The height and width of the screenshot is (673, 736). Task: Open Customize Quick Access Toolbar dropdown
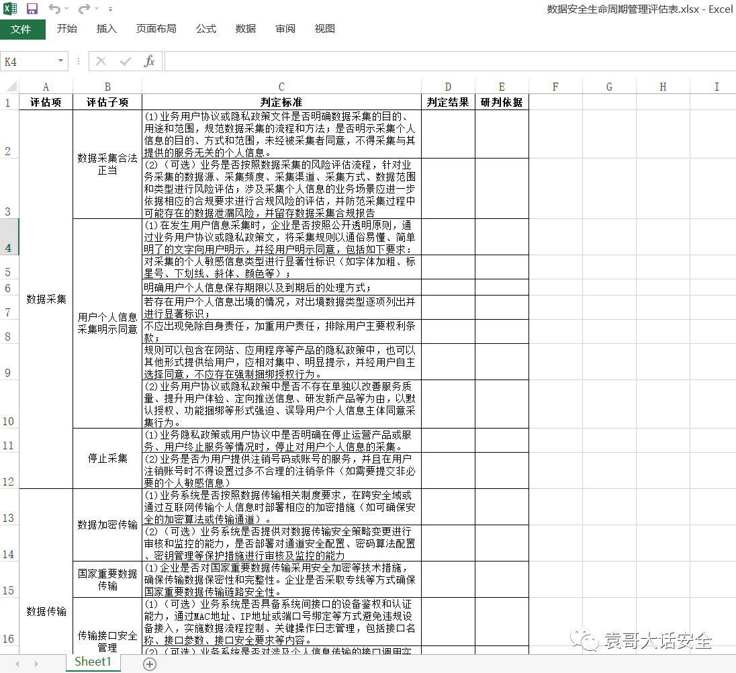[x=110, y=9]
